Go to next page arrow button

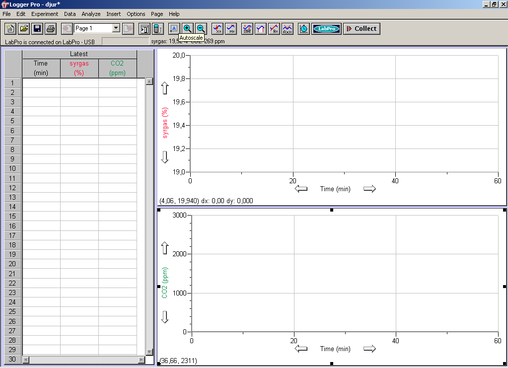coord(128,28)
